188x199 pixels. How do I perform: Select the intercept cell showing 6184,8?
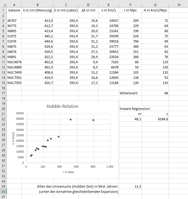[x=155, y=119]
